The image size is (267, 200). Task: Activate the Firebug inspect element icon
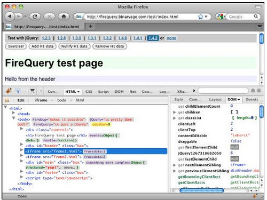(18, 91)
